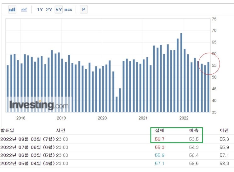Click the 35 y-axis label
234x172 pixels.
click(214, 112)
